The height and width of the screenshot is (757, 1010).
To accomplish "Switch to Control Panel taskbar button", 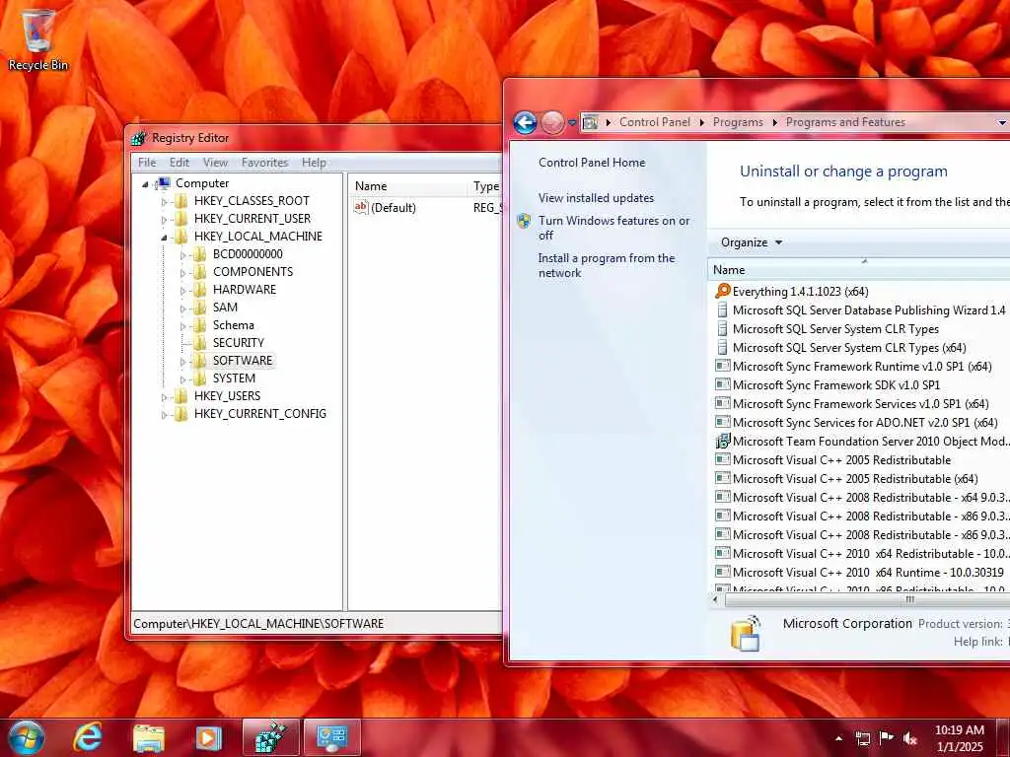I will 332,737.
